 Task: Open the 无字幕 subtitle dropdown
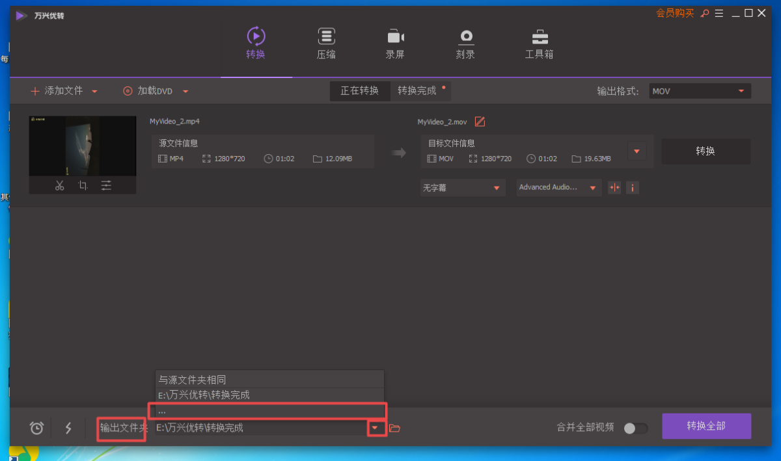(462, 187)
